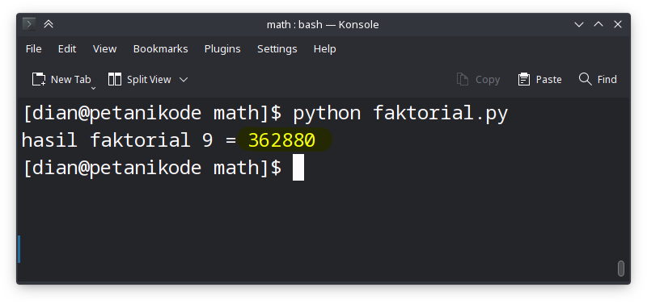Click the terminal scrollbar handle
647x304 pixels.
[x=620, y=269]
